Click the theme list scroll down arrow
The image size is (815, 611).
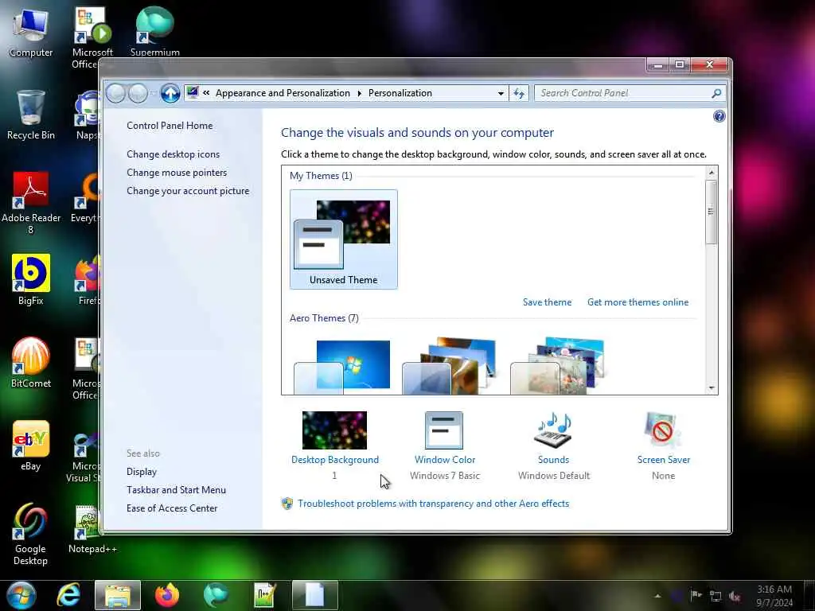point(712,388)
